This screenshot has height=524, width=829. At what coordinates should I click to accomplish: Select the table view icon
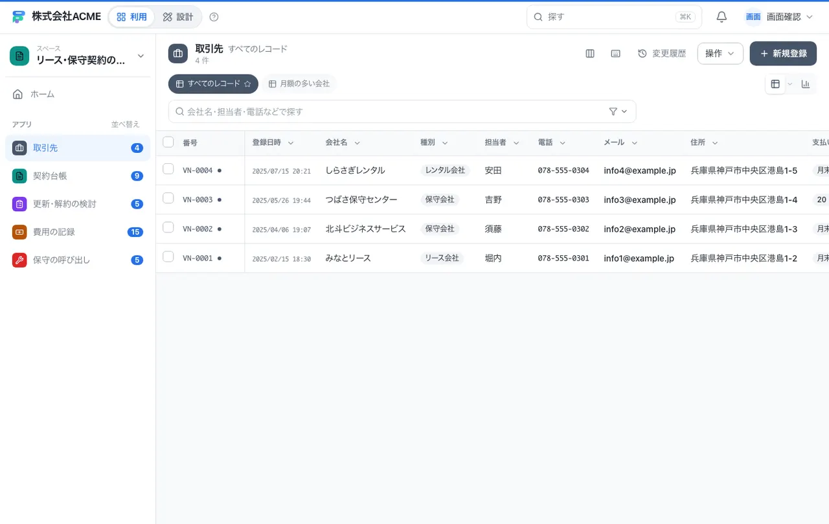(775, 84)
